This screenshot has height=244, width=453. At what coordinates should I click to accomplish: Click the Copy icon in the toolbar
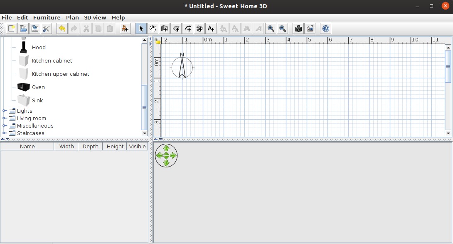click(x=98, y=29)
